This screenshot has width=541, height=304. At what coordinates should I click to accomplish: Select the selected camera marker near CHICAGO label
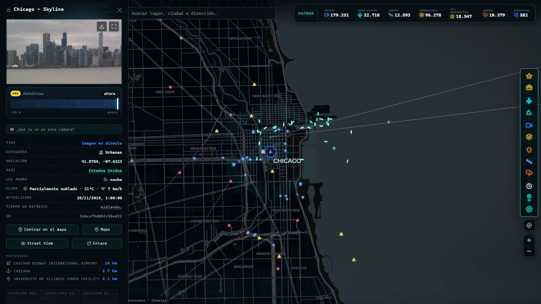(270, 152)
